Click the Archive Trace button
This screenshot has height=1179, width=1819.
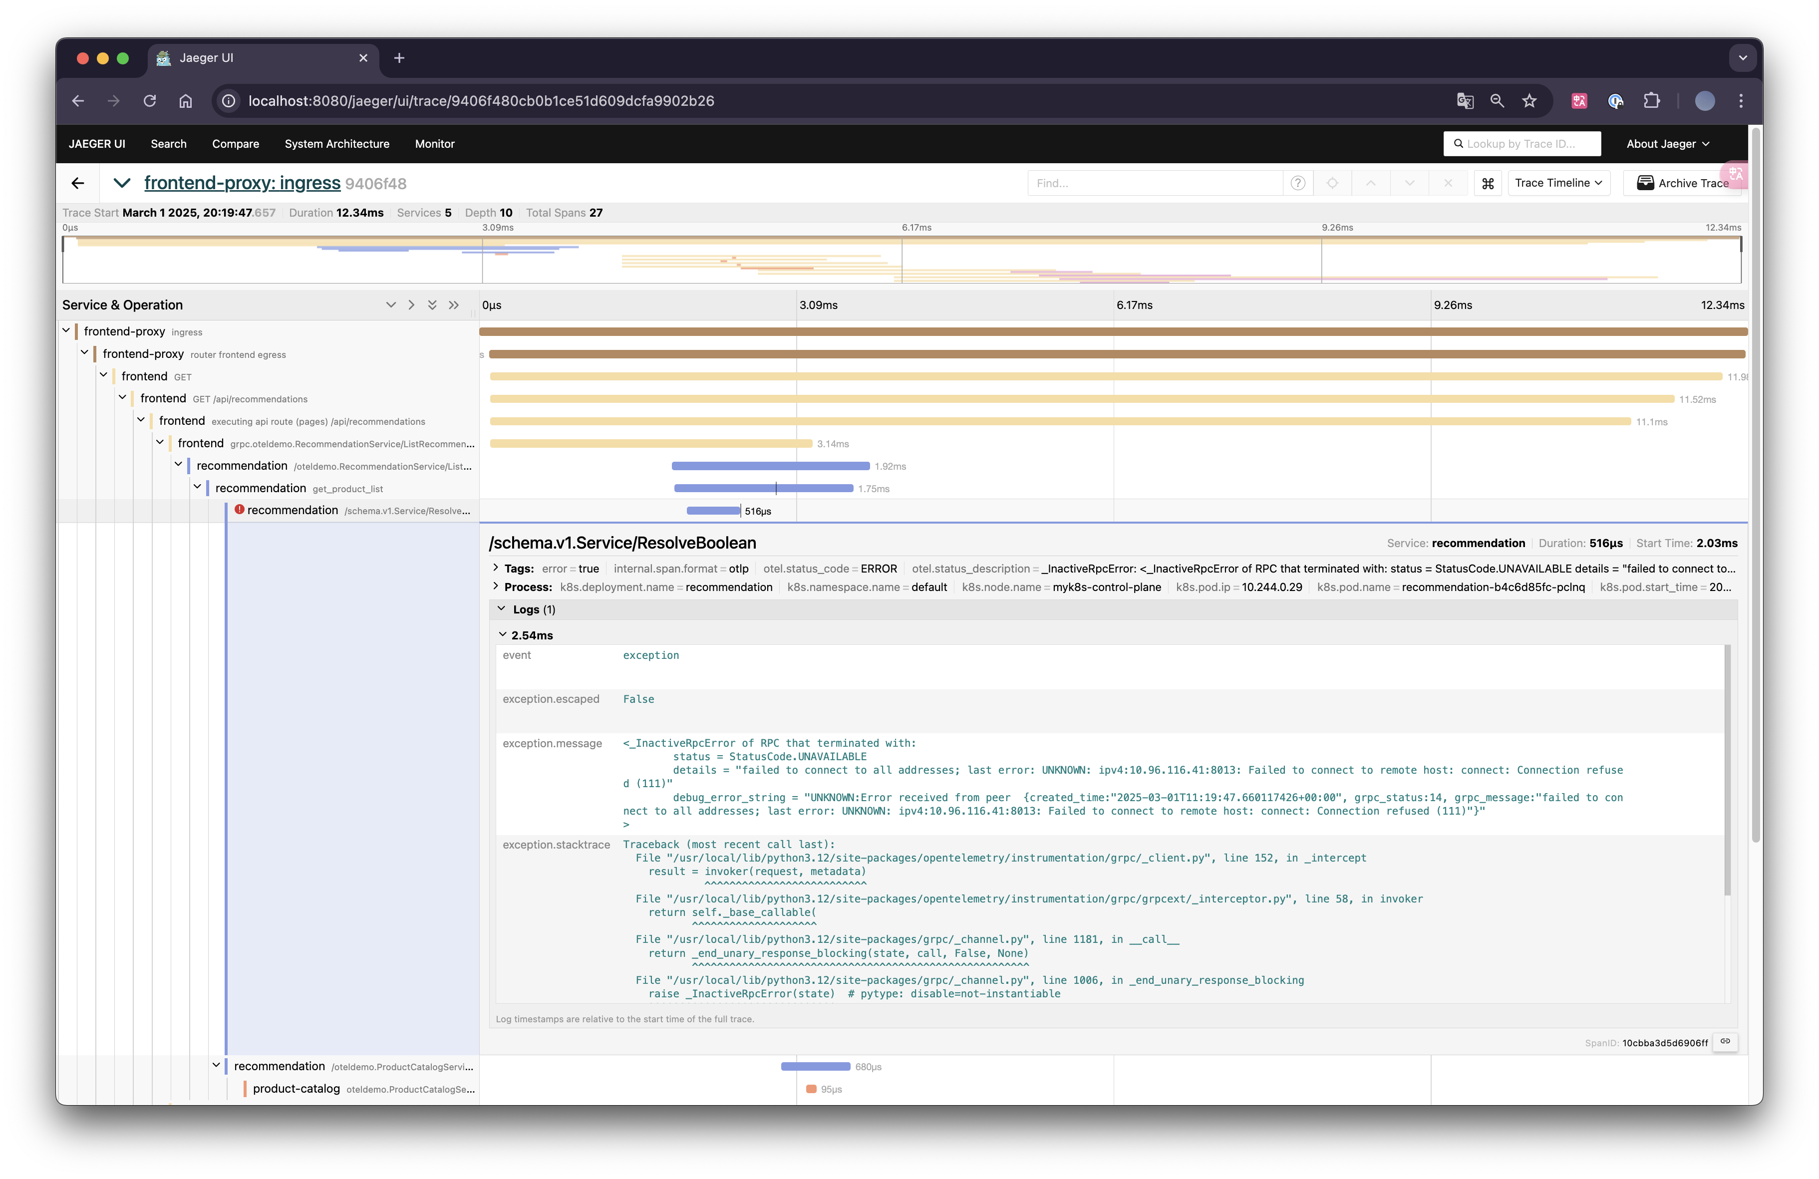1682,183
